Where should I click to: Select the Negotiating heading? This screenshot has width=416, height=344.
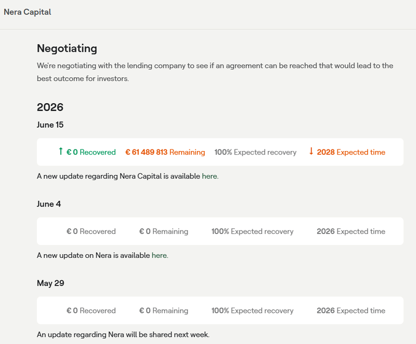coord(67,48)
